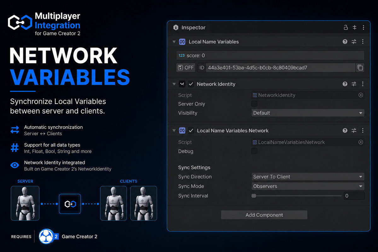Screen dimensions: 378x252
Task: Click the Multiplayer Integration logo
Action: 20,22
